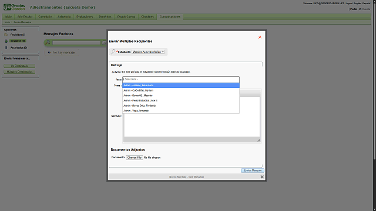Click the Aviso warning icon
The width and height of the screenshot is (376, 211).
[x=113, y=72]
